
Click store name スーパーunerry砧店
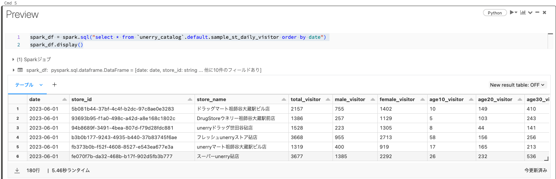tap(218, 156)
